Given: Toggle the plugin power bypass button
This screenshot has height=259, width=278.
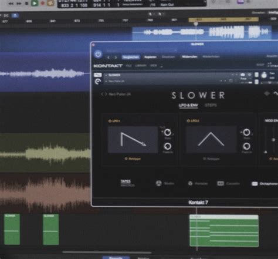Looking at the screenshot, I should point(98,54).
